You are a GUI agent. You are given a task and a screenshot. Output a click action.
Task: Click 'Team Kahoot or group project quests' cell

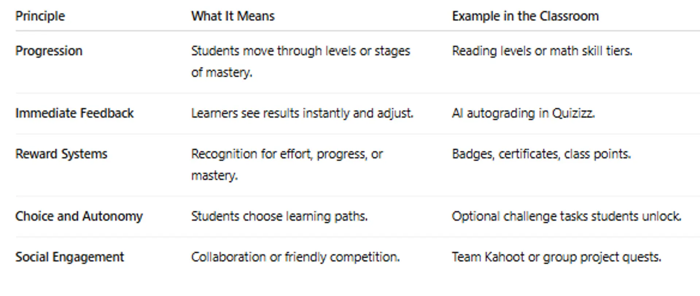click(556, 257)
